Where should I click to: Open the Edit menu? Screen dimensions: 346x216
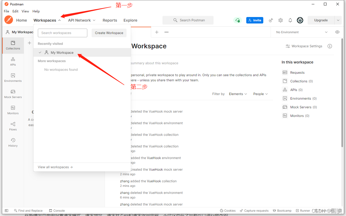15,11
